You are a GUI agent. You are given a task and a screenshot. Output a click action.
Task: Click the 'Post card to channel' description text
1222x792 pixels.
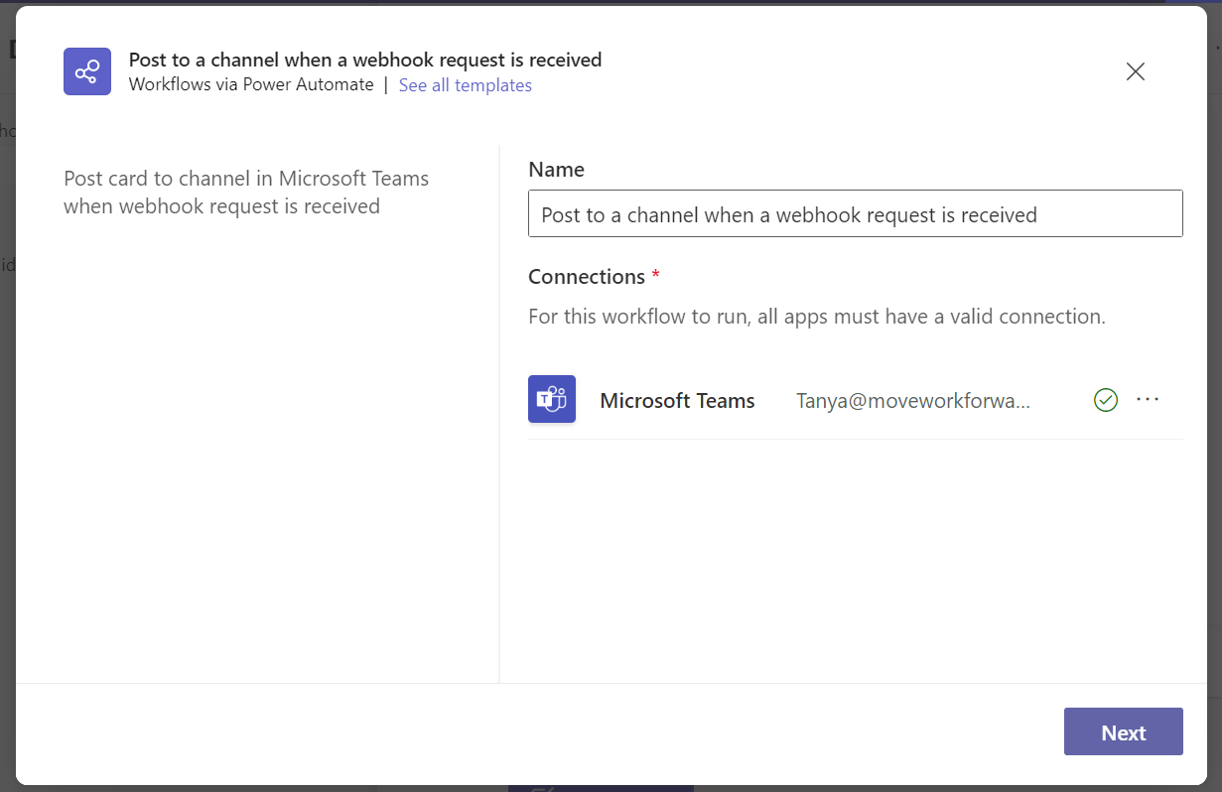(246, 193)
